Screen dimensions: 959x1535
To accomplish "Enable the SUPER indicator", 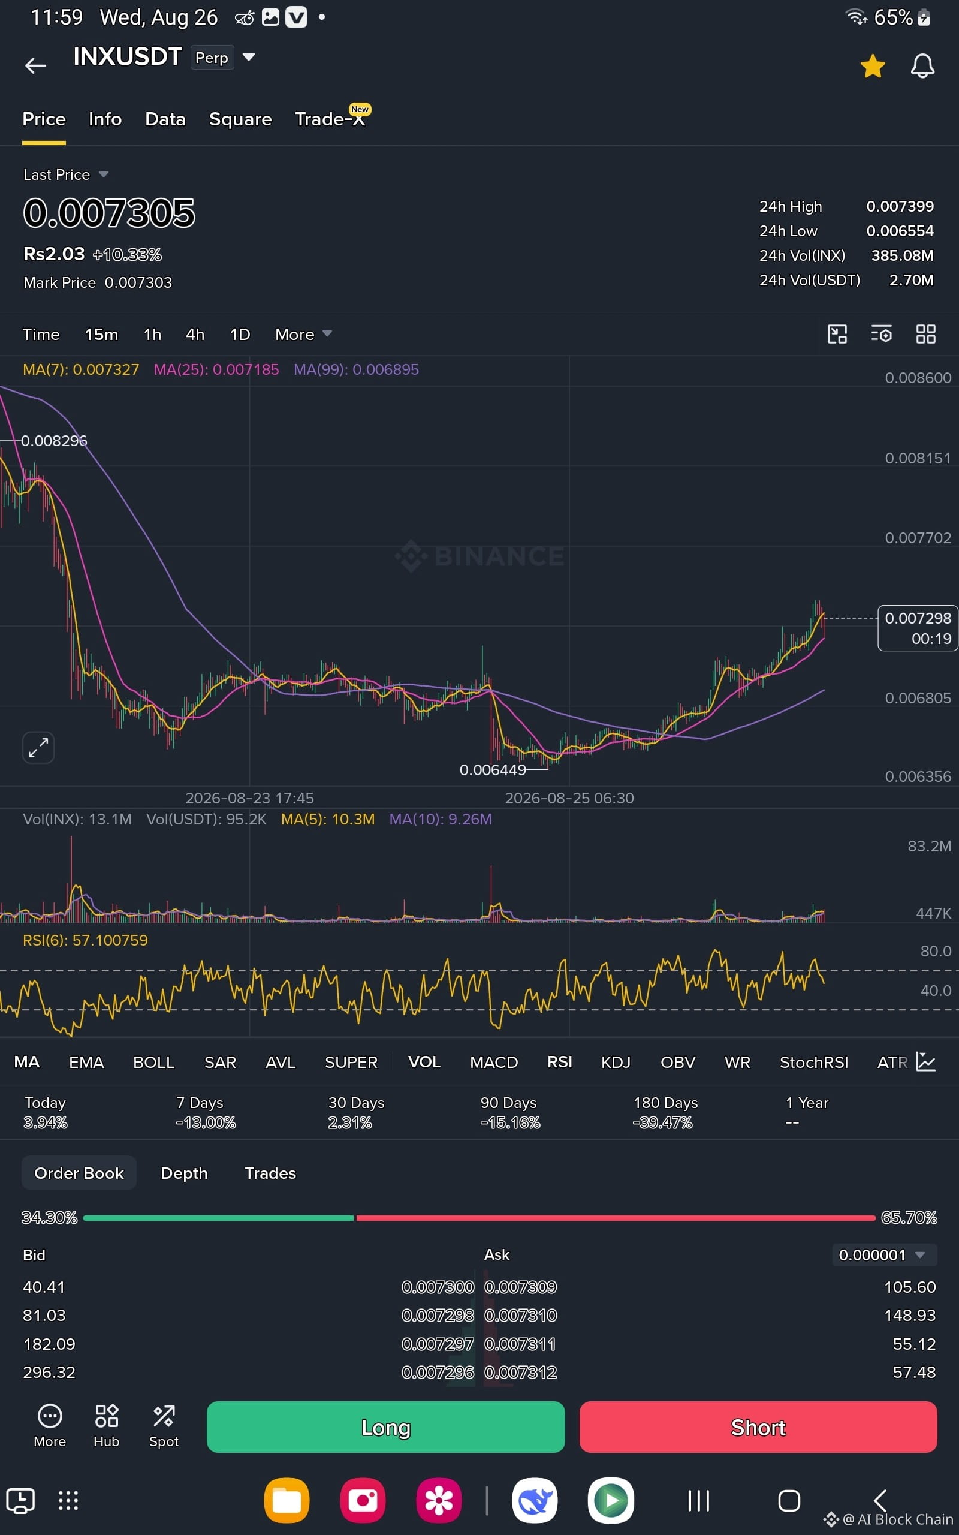I will pos(351,1063).
